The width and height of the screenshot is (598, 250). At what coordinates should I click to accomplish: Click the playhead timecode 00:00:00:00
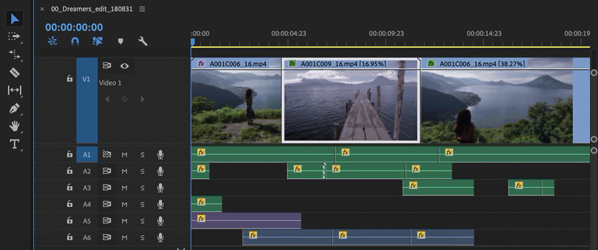[74, 27]
